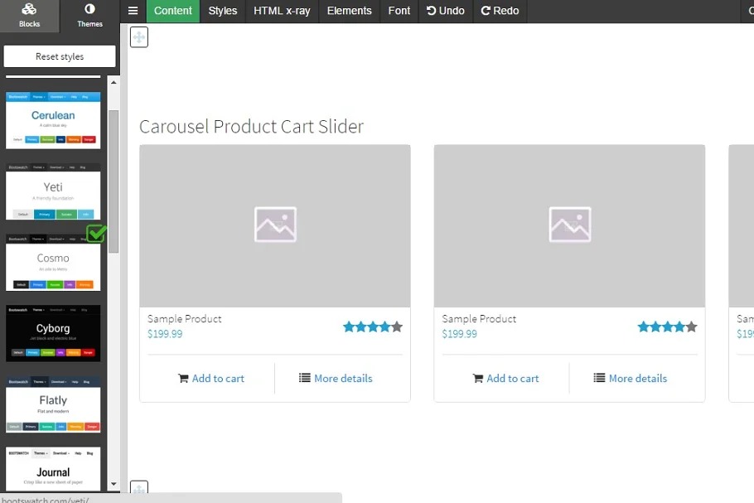Click the first product's image placeholder
Screen dimensions: 754x503
275,225
